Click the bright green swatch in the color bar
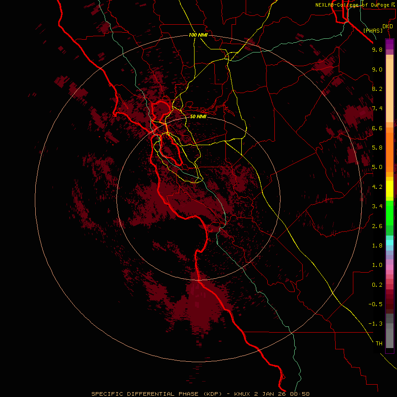The image size is (397, 397). click(x=390, y=213)
